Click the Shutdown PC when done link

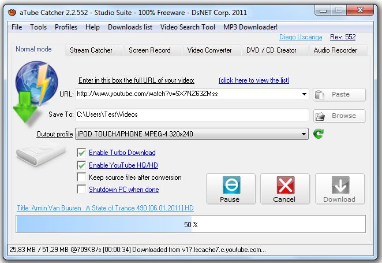point(123,190)
